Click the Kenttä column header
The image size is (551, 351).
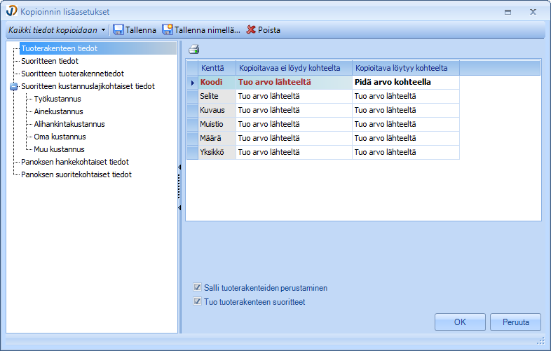212,68
